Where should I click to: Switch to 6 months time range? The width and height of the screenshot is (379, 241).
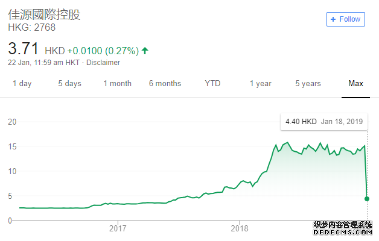[165, 84]
